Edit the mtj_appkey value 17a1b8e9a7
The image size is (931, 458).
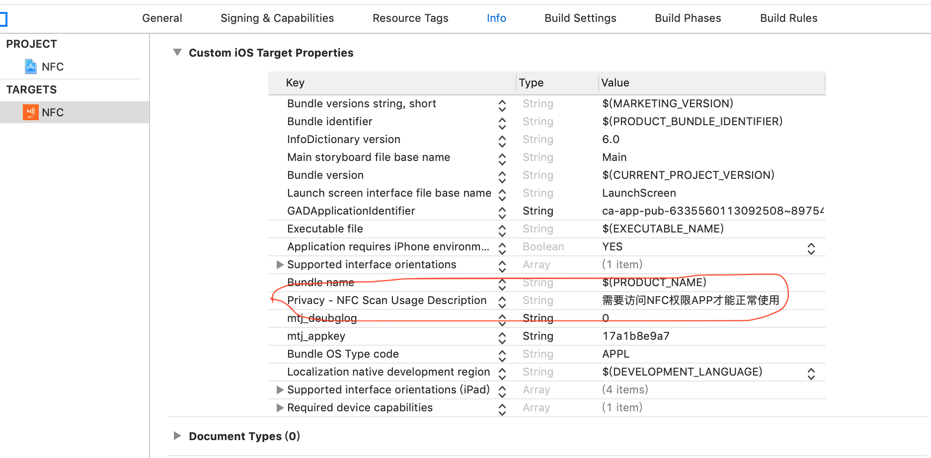(636, 336)
